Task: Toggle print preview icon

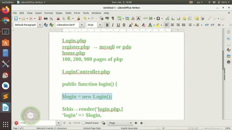Action: [x=51, y=18]
